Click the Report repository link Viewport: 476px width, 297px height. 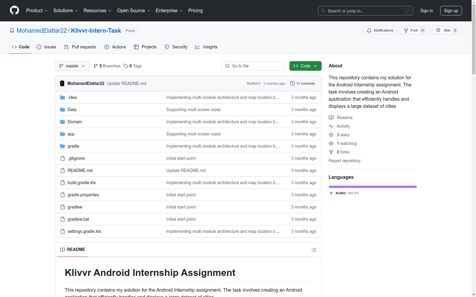(x=345, y=161)
